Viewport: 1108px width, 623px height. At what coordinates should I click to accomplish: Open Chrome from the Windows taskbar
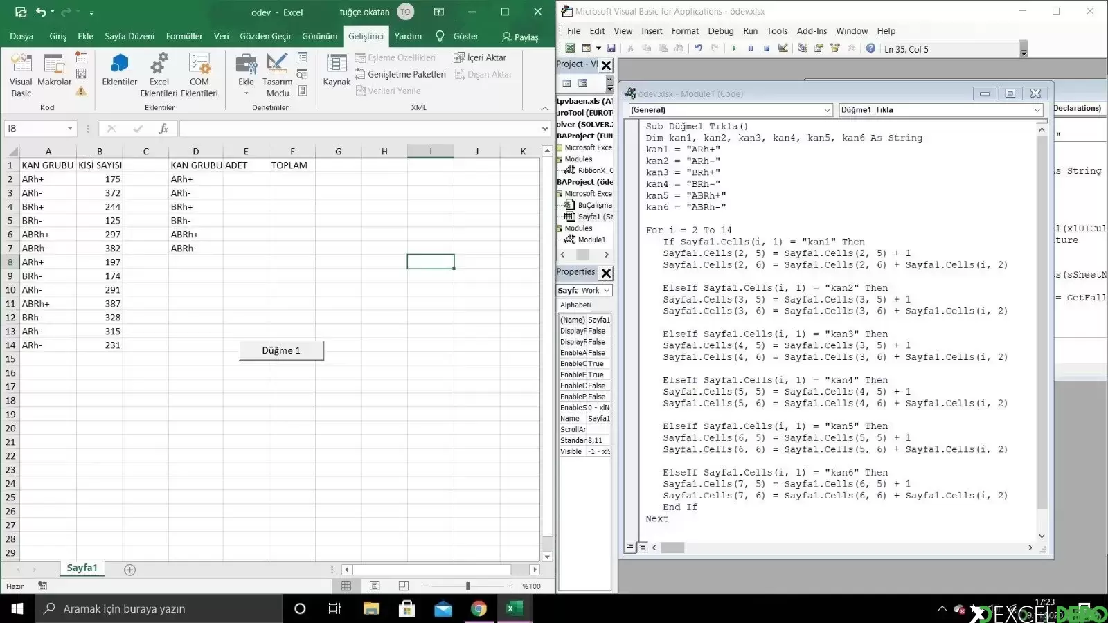479,608
